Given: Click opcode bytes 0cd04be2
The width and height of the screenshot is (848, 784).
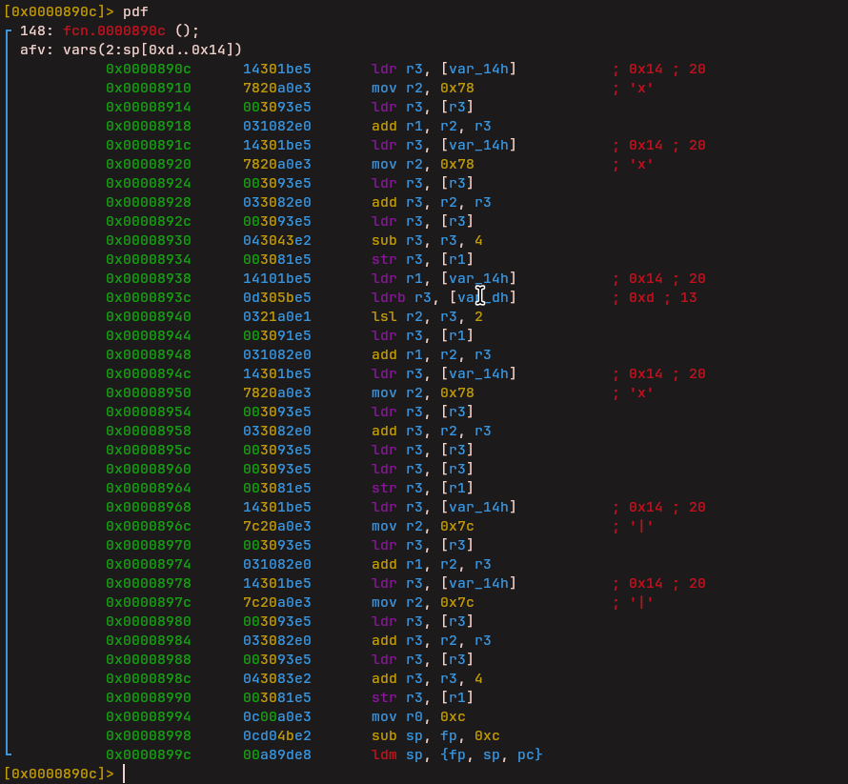Looking at the screenshot, I should [x=276, y=735].
